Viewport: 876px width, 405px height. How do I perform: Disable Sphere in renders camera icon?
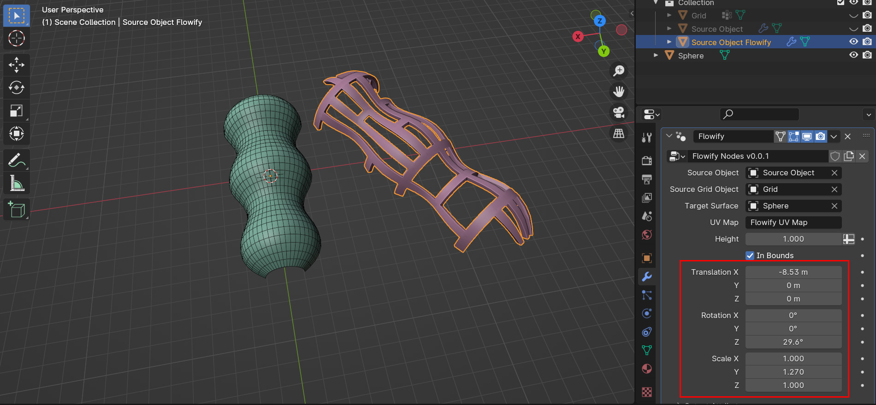tap(867, 55)
